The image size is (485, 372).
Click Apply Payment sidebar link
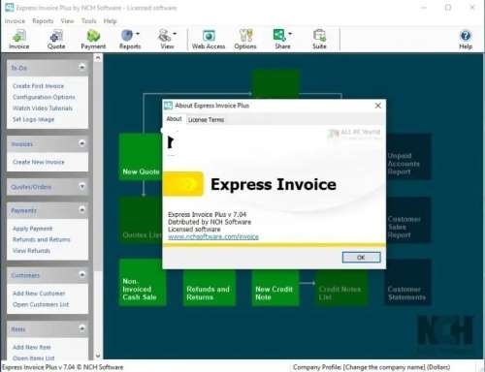32,229
